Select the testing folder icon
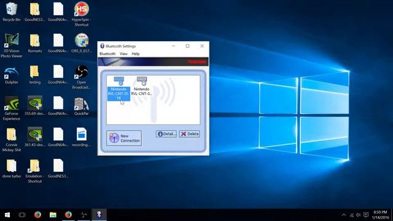This screenshot has height=221, width=393. [35, 74]
